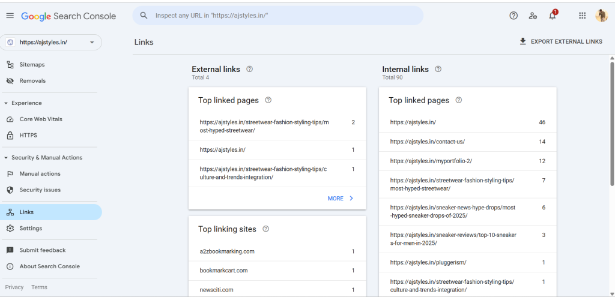The height and width of the screenshot is (297, 615).
Task: Click the MORE chevron arrow
Action: (351, 198)
